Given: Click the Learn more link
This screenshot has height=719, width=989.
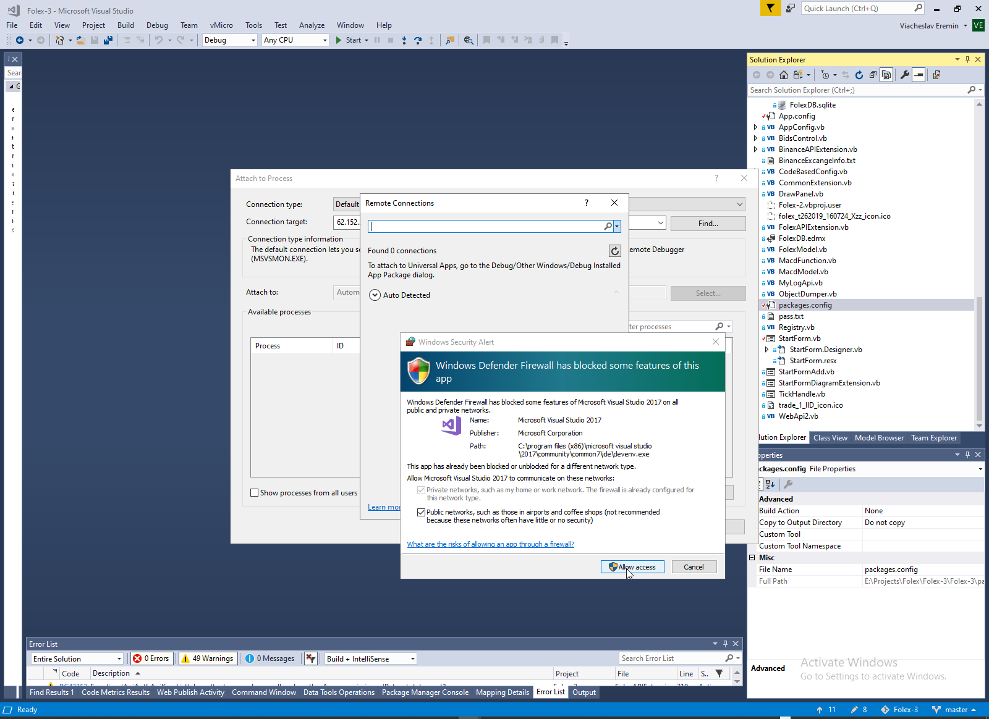Looking at the screenshot, I should [x=384, y=507].
